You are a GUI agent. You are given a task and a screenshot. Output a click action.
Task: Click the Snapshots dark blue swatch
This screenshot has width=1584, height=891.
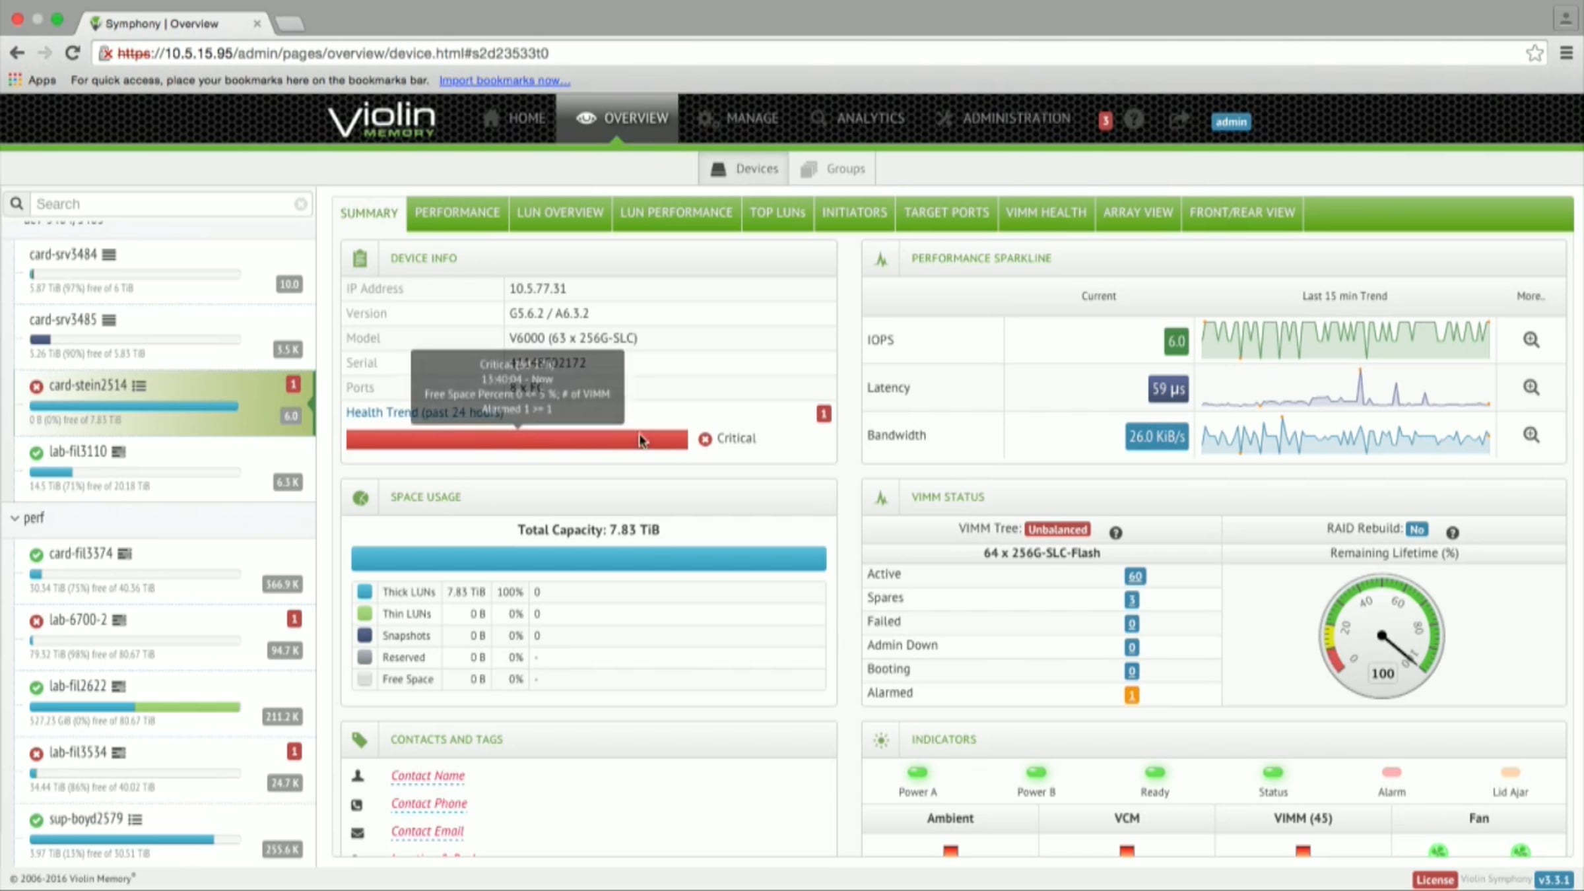click(364, 635)
